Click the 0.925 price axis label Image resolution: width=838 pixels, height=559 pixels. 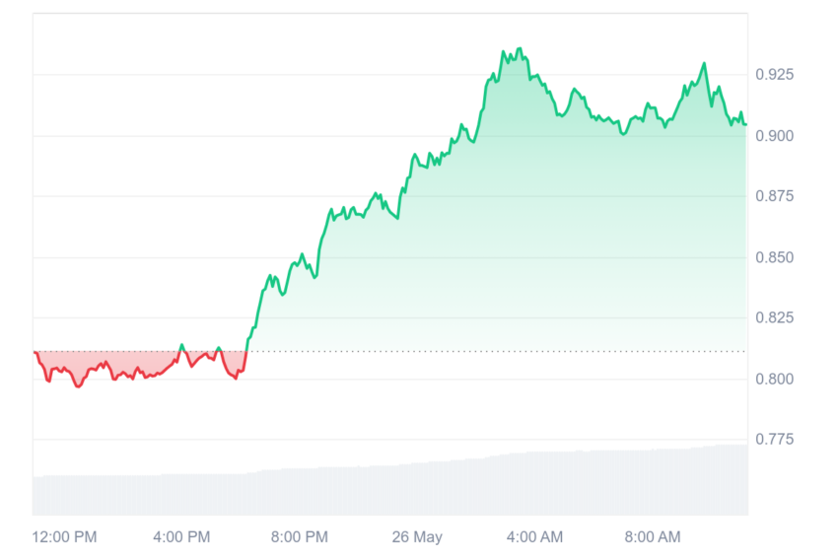pos(774,74)
